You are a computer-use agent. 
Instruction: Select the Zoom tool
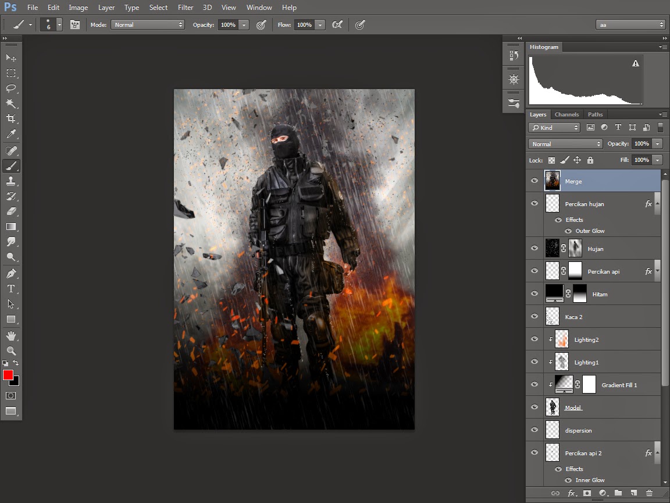(x=11, y=350)
